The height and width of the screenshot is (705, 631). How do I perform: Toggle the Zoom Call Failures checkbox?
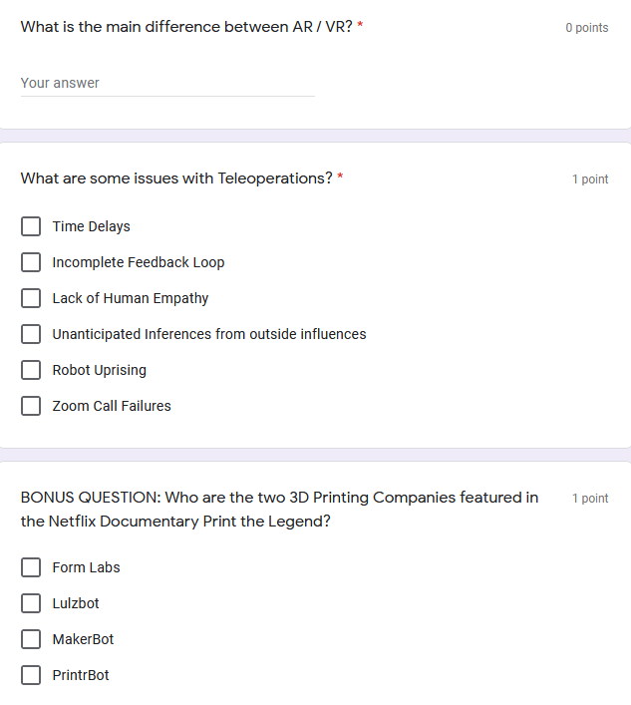32,406
